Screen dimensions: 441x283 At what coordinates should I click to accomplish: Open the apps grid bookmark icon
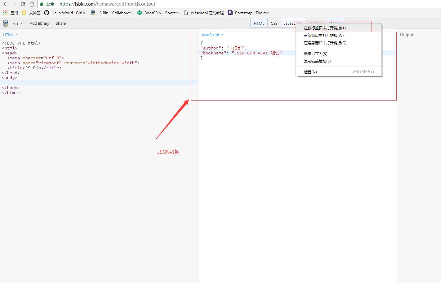[5, 13]
